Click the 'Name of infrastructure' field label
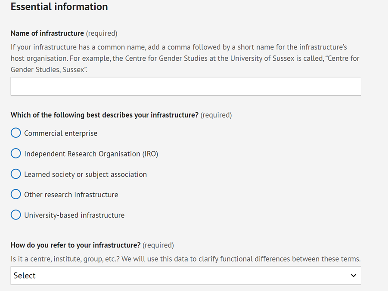The width and height of the screenshot is (388, 291). [47, 33]
